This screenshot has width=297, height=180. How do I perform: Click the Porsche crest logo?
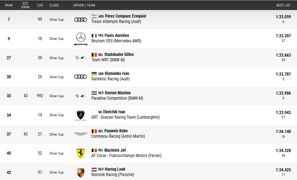(x=80, y=172)
